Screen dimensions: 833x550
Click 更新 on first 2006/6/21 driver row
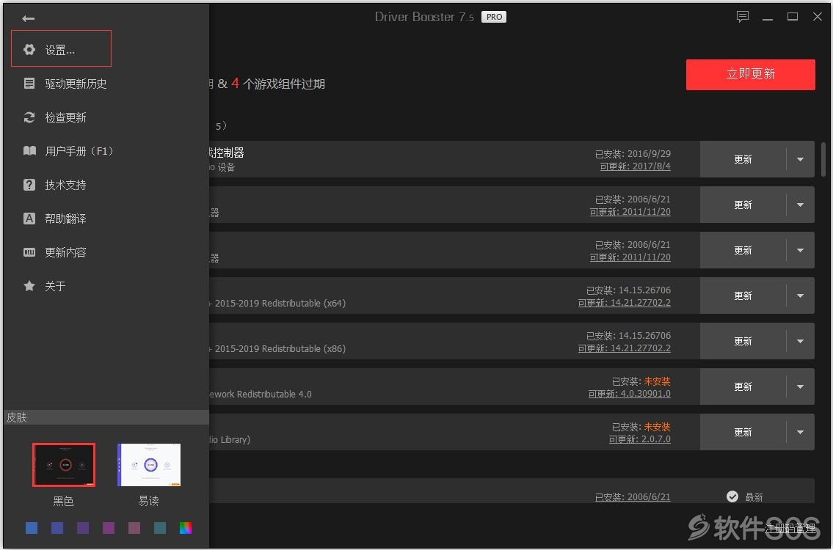[743, 205]
